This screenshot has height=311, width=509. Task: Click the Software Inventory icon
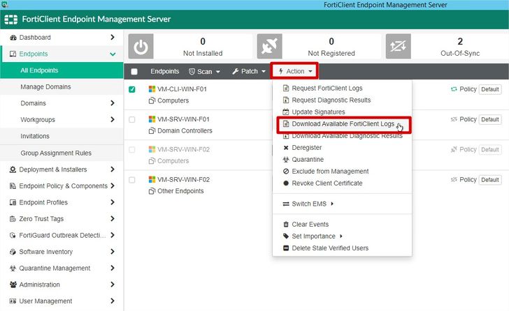[x=13, y=252]
